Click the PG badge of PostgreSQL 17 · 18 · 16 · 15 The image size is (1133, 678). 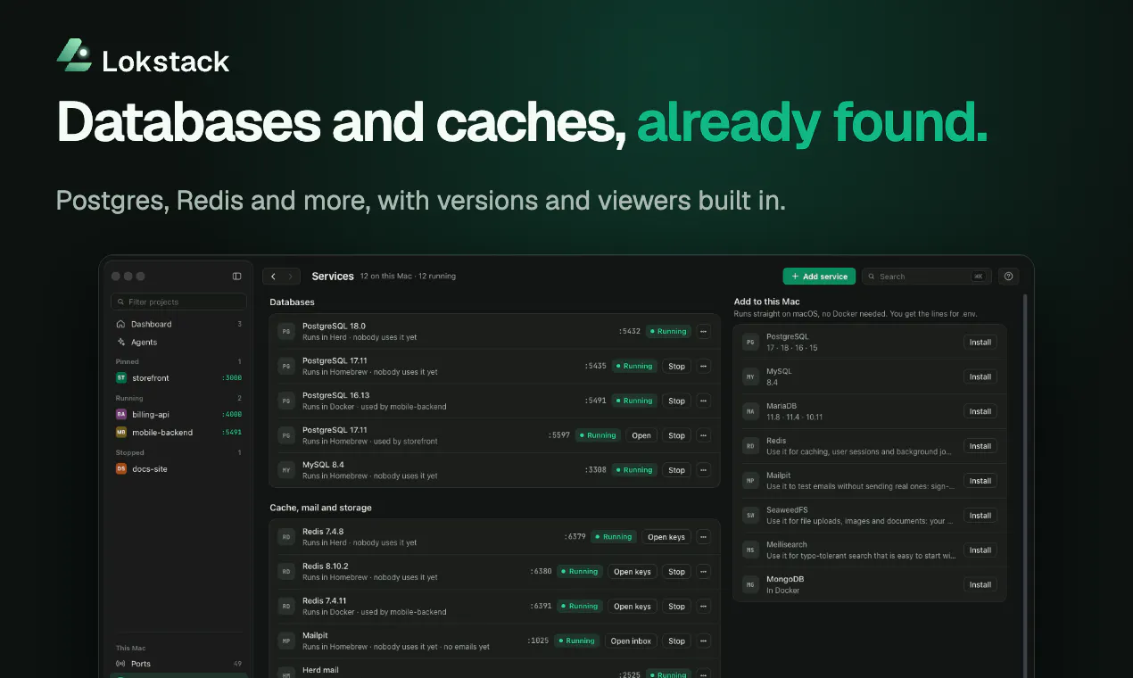click(750, 342)
